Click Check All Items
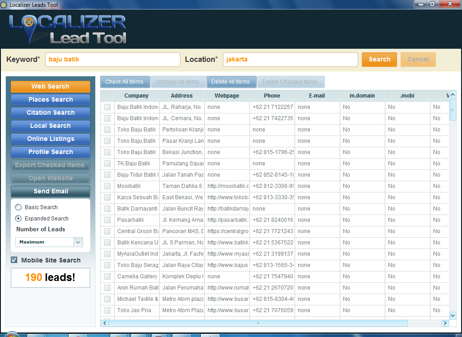Screen dimensions: 462x337 (x=125, y=82)
